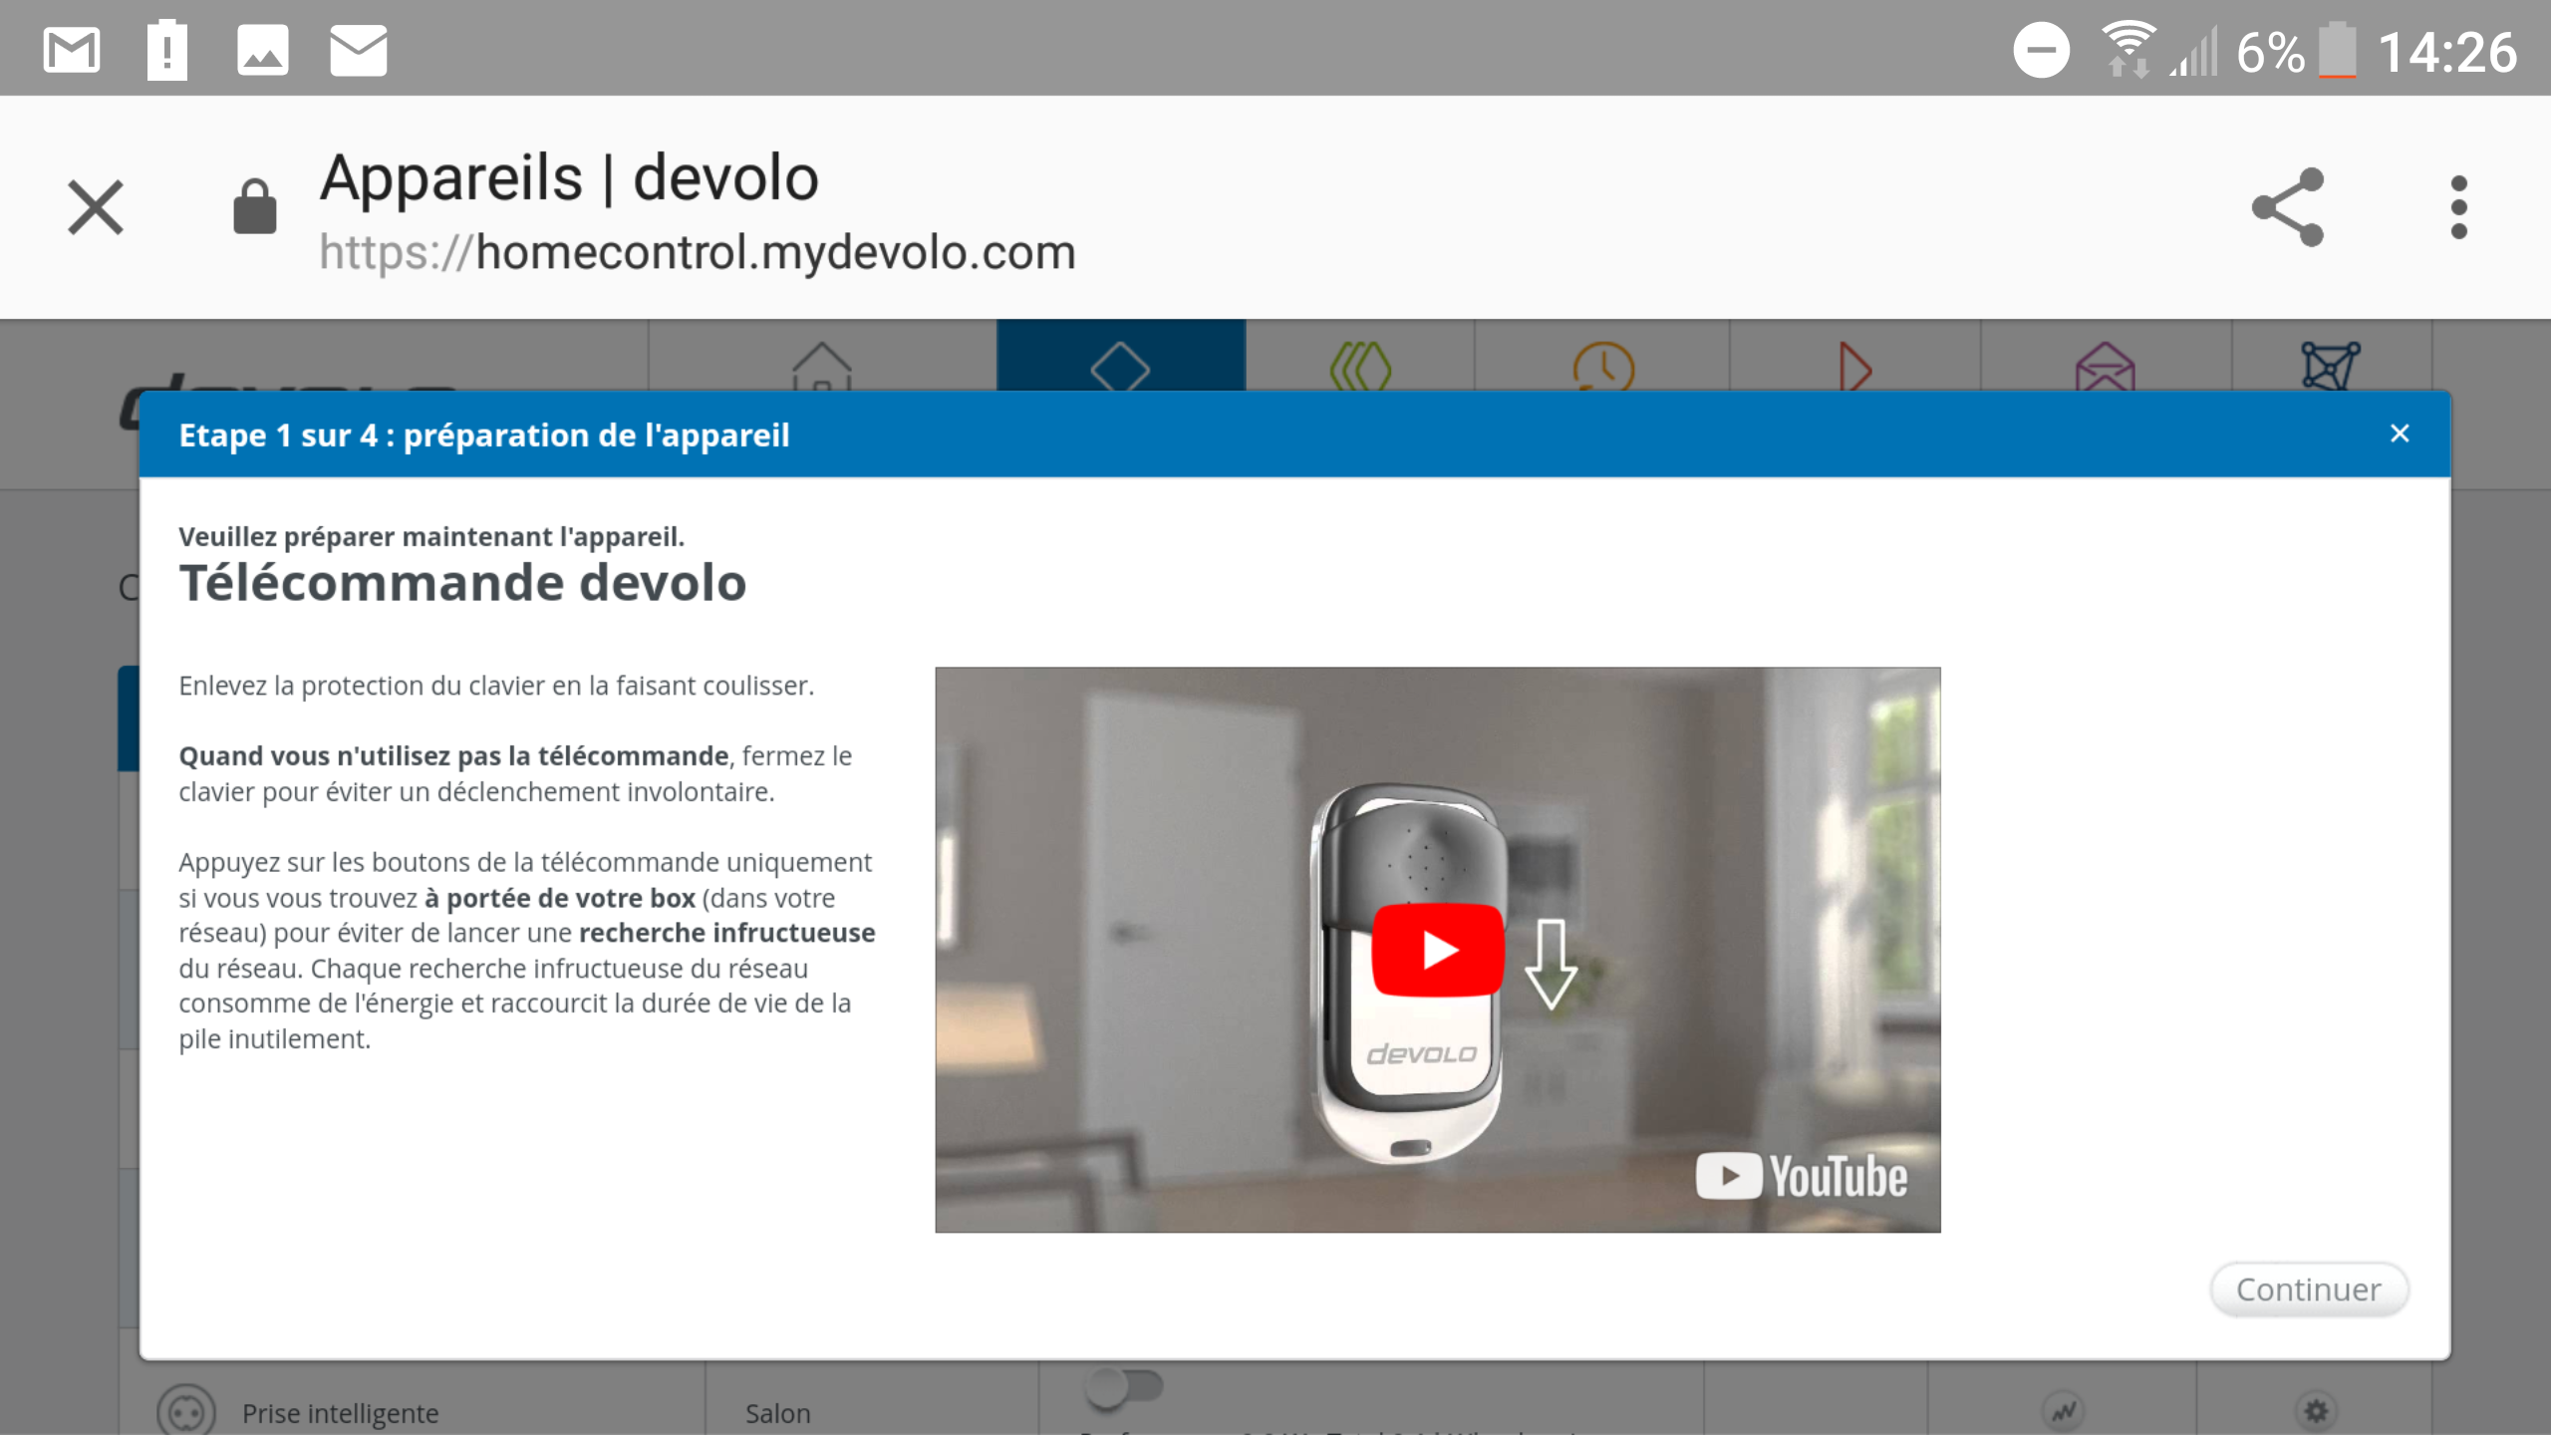Open the image notification icon
This screenshot has height=1435, width=2551.
coord(263,50)
